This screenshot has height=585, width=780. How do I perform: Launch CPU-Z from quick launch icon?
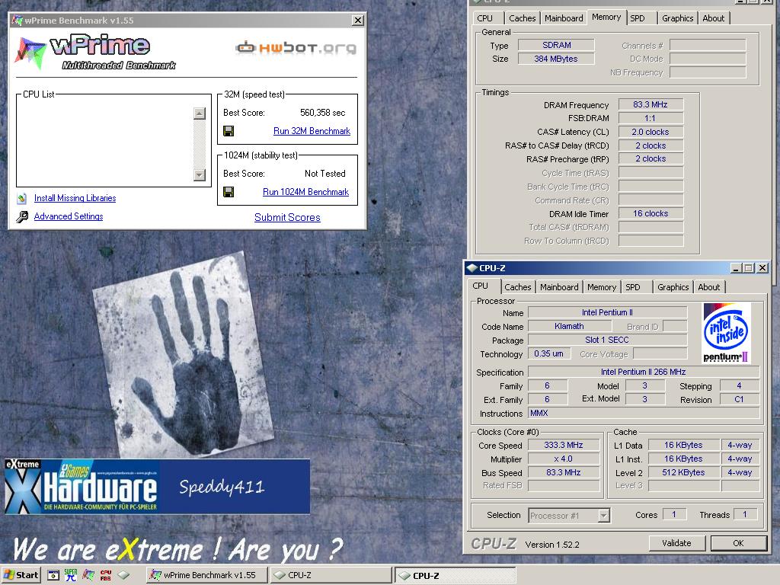click(123, 576)
